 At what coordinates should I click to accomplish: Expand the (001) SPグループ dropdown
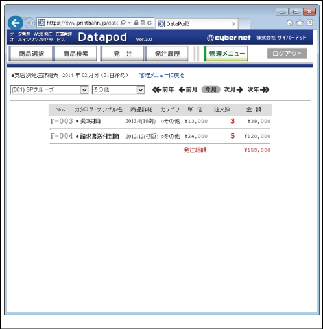(49, 90)
